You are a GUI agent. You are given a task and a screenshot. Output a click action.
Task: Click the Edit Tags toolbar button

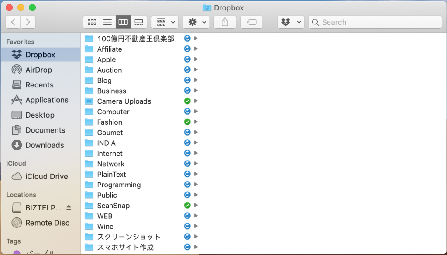click(x=251, y=22)
